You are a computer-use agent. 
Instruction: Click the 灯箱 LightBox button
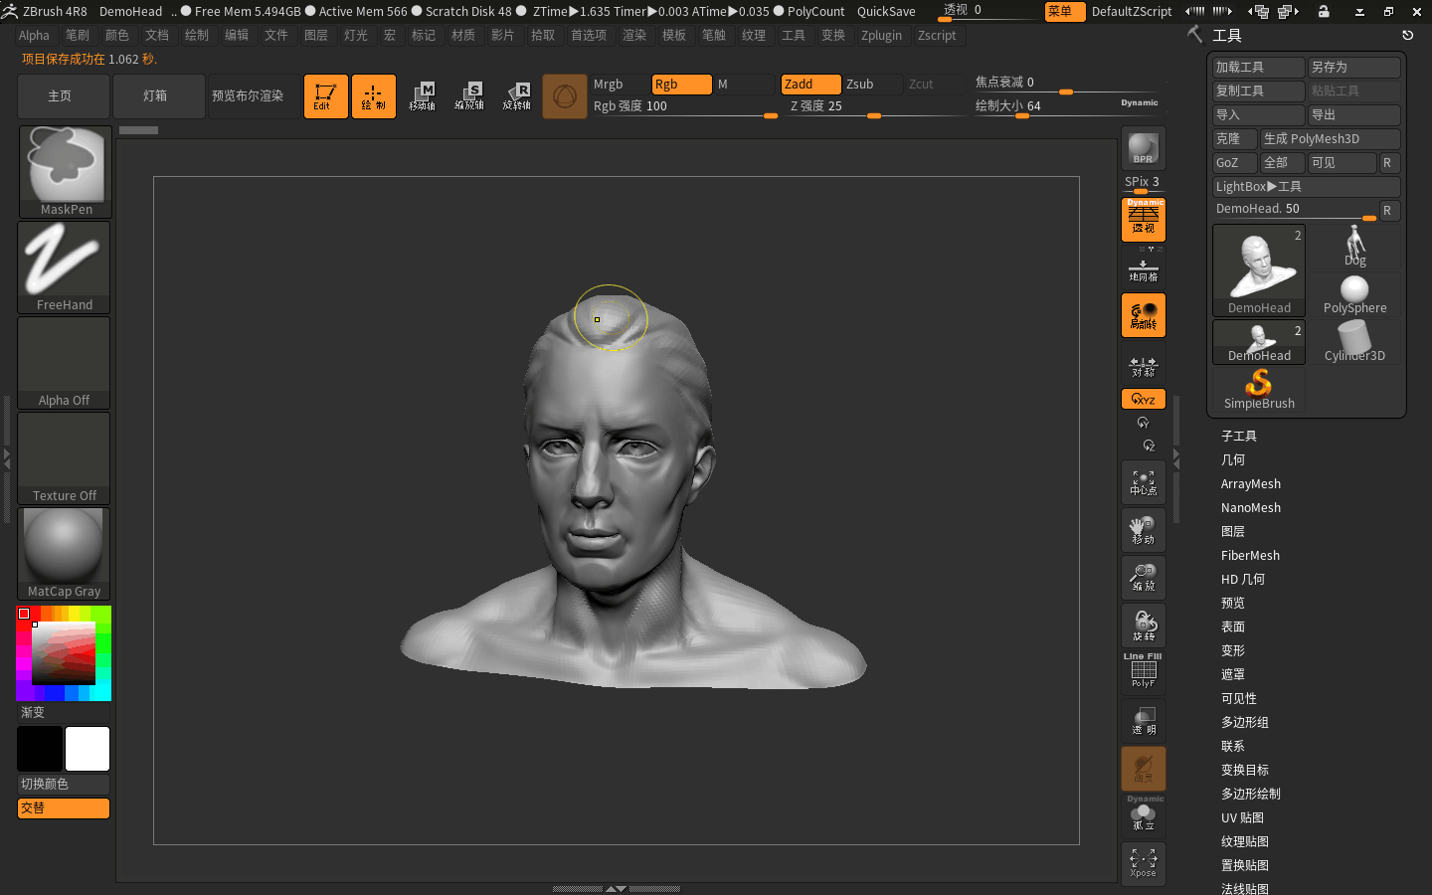pyautogui.click(x=158, y=95)
